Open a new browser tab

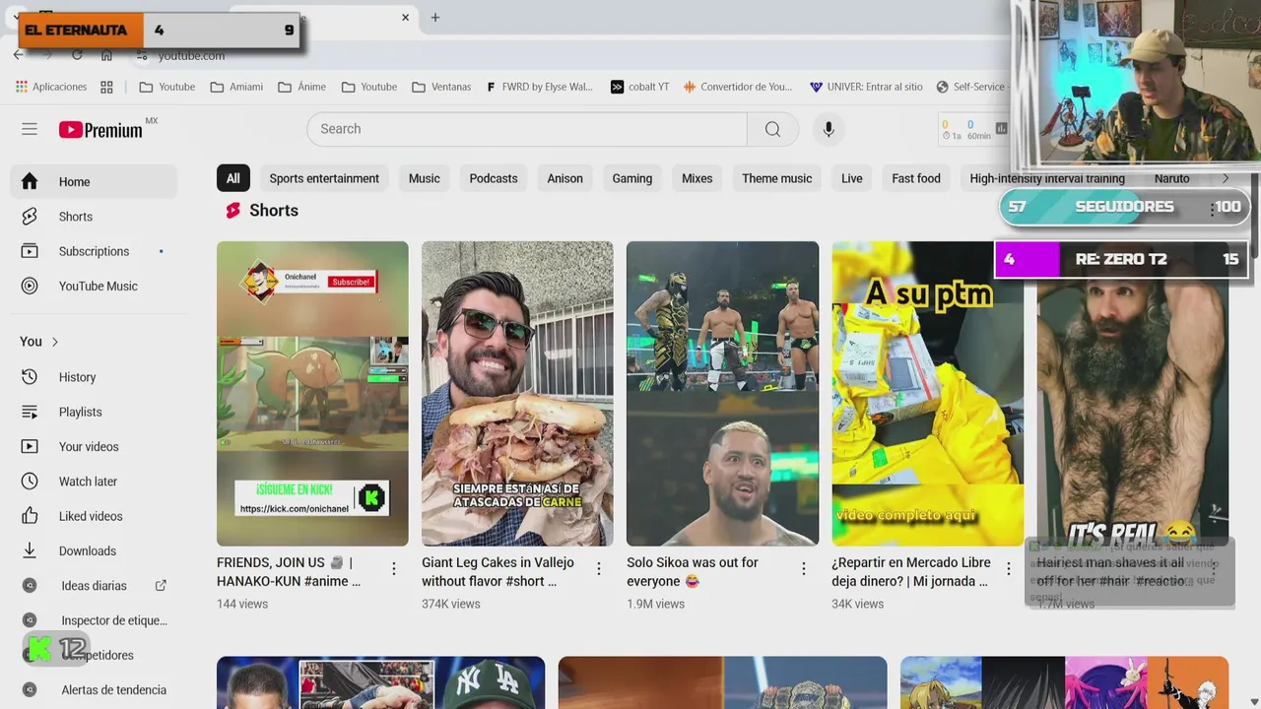434,18
